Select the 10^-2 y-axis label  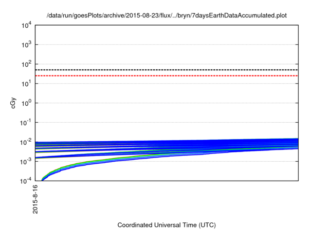[26, 142]
